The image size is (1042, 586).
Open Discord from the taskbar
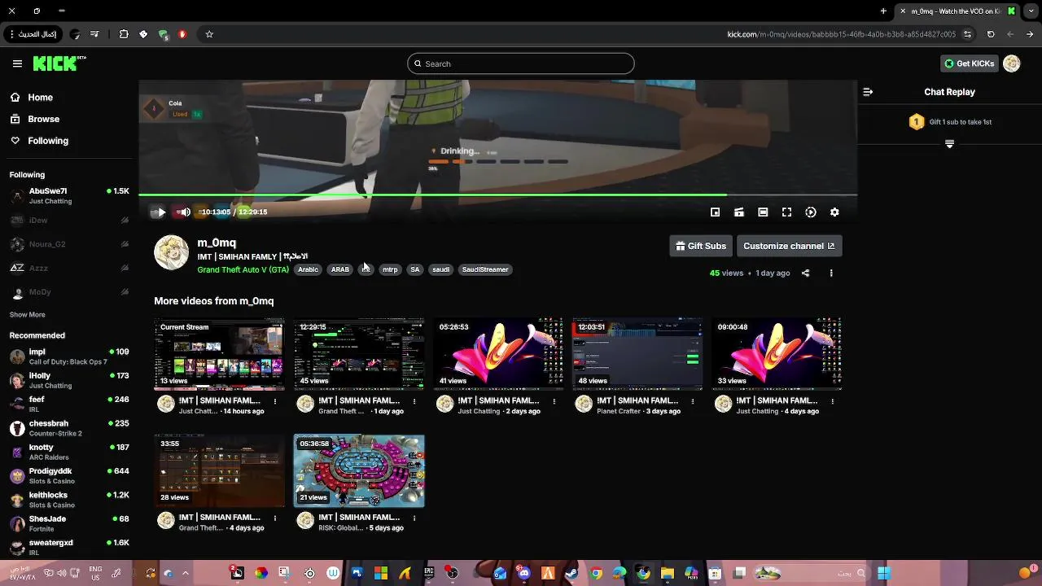tap(524, 573)
